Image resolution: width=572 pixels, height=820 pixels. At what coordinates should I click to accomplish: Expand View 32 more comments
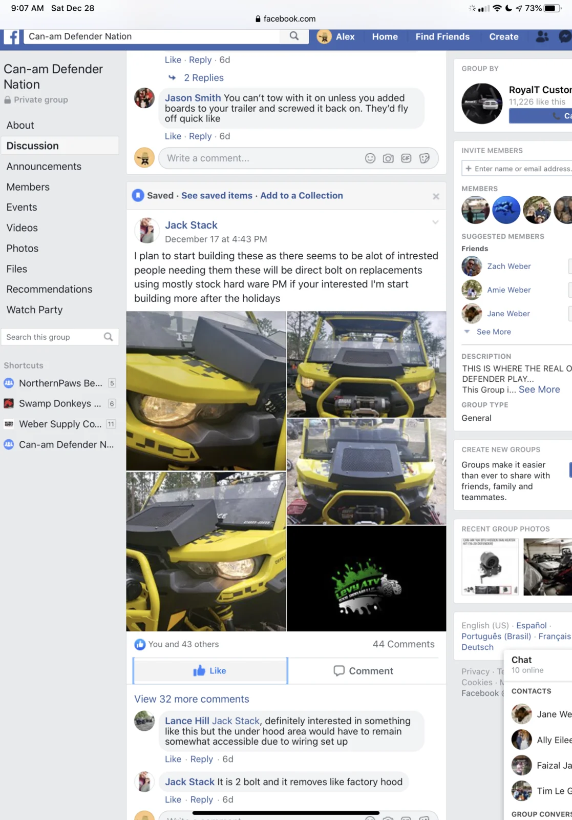(x=192, y=699)
